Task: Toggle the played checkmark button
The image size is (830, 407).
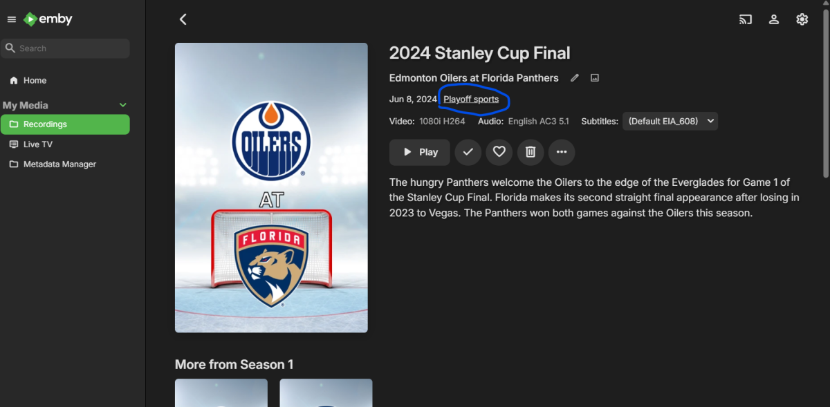Action: point(468,152)
